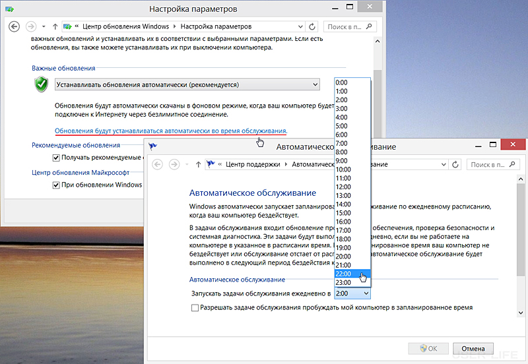The width and height of the screenshot is (528, 364).
Task: Click Action Center flag icon in address bar
Action: click(211, 164)
